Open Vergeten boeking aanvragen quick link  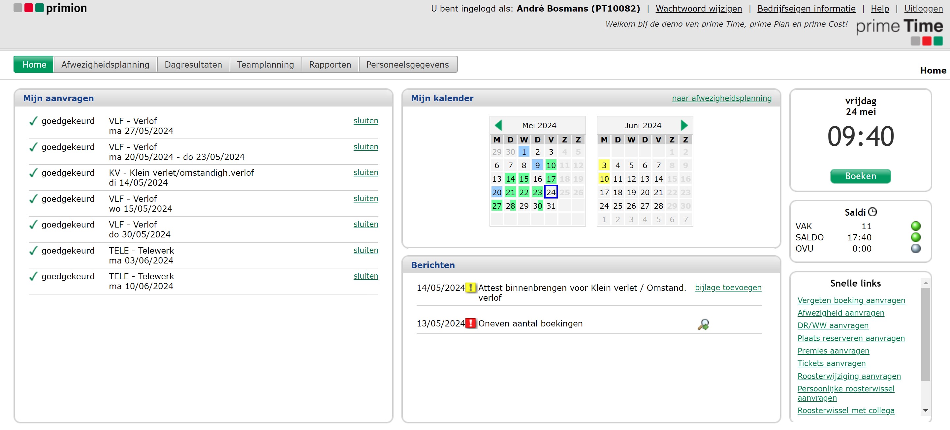pyautogui.click(x=851, y=300)
